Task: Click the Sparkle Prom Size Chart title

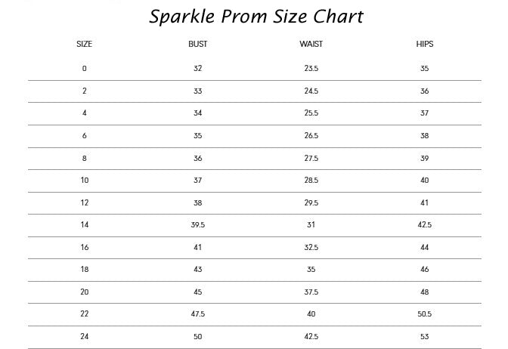Action: tap(256, 16)
